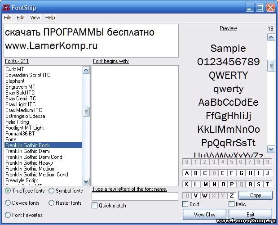Select Formal436 BT font
278x225 pixels.
(x=43, y=134)
